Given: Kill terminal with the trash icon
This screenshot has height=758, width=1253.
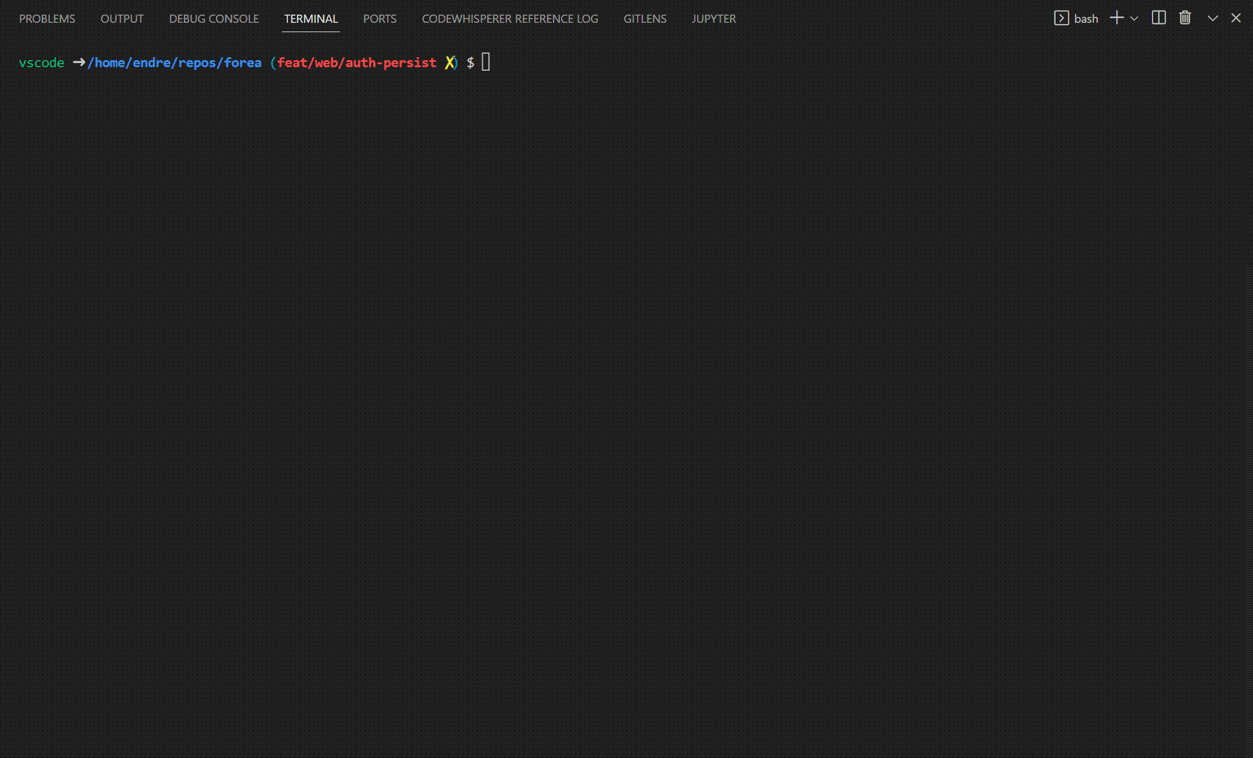Looking at the screenshot, I should pyautogui.click(x=1185, y=18).
